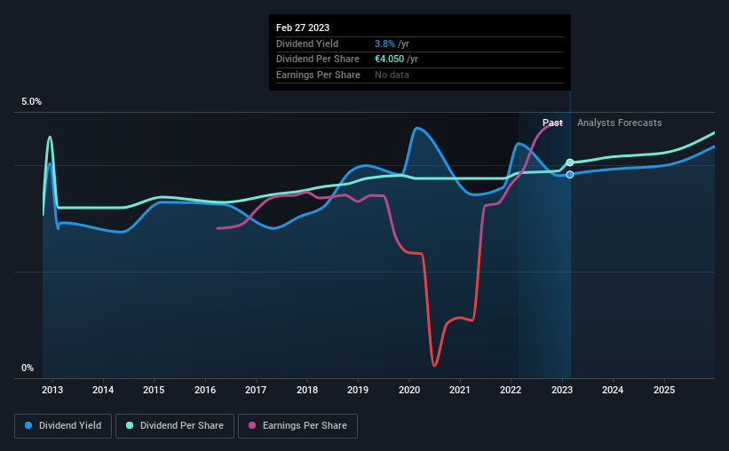Click the 2022 x-axis label

pyautogui.click(x=511, y=390)
